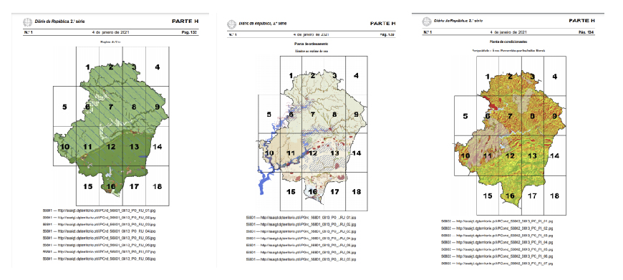Open the first link under the Planta de ordenamento map
This screenshot has height=280, width=623.
[301, 217]
